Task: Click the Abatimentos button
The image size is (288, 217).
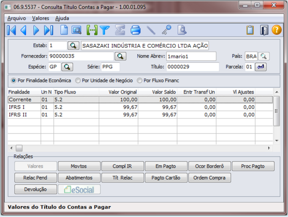Action: click(79, 178)
